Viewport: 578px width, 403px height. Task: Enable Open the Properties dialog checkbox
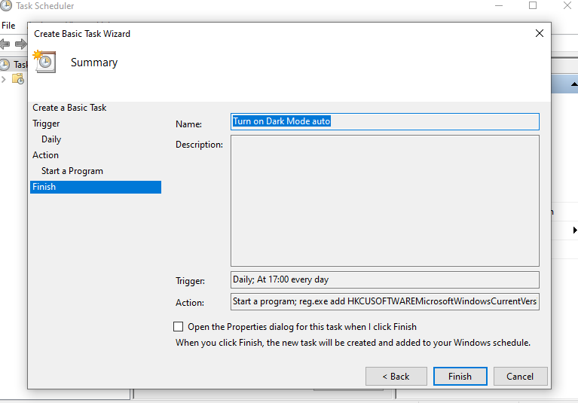(178, 326)
